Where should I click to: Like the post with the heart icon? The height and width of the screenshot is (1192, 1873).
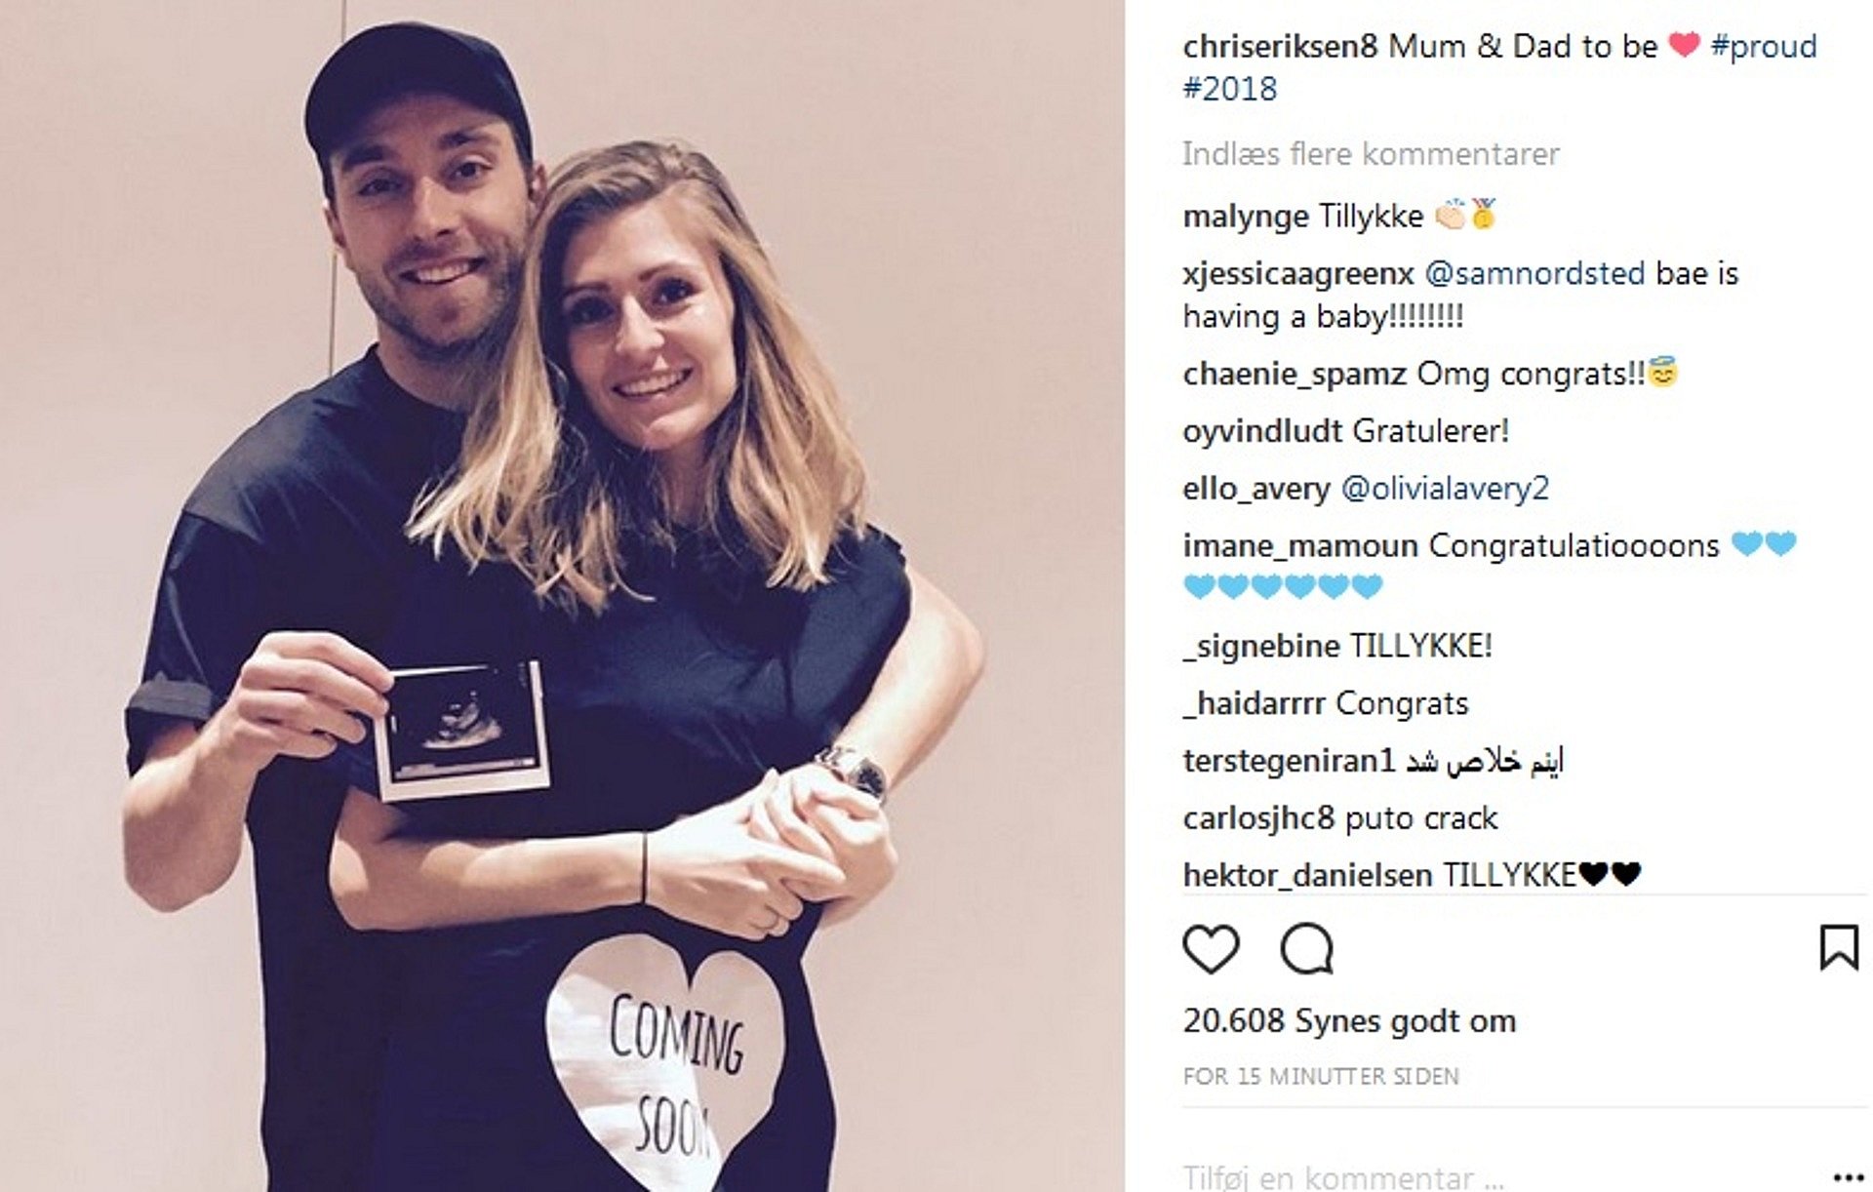[x=1211, y=948]
